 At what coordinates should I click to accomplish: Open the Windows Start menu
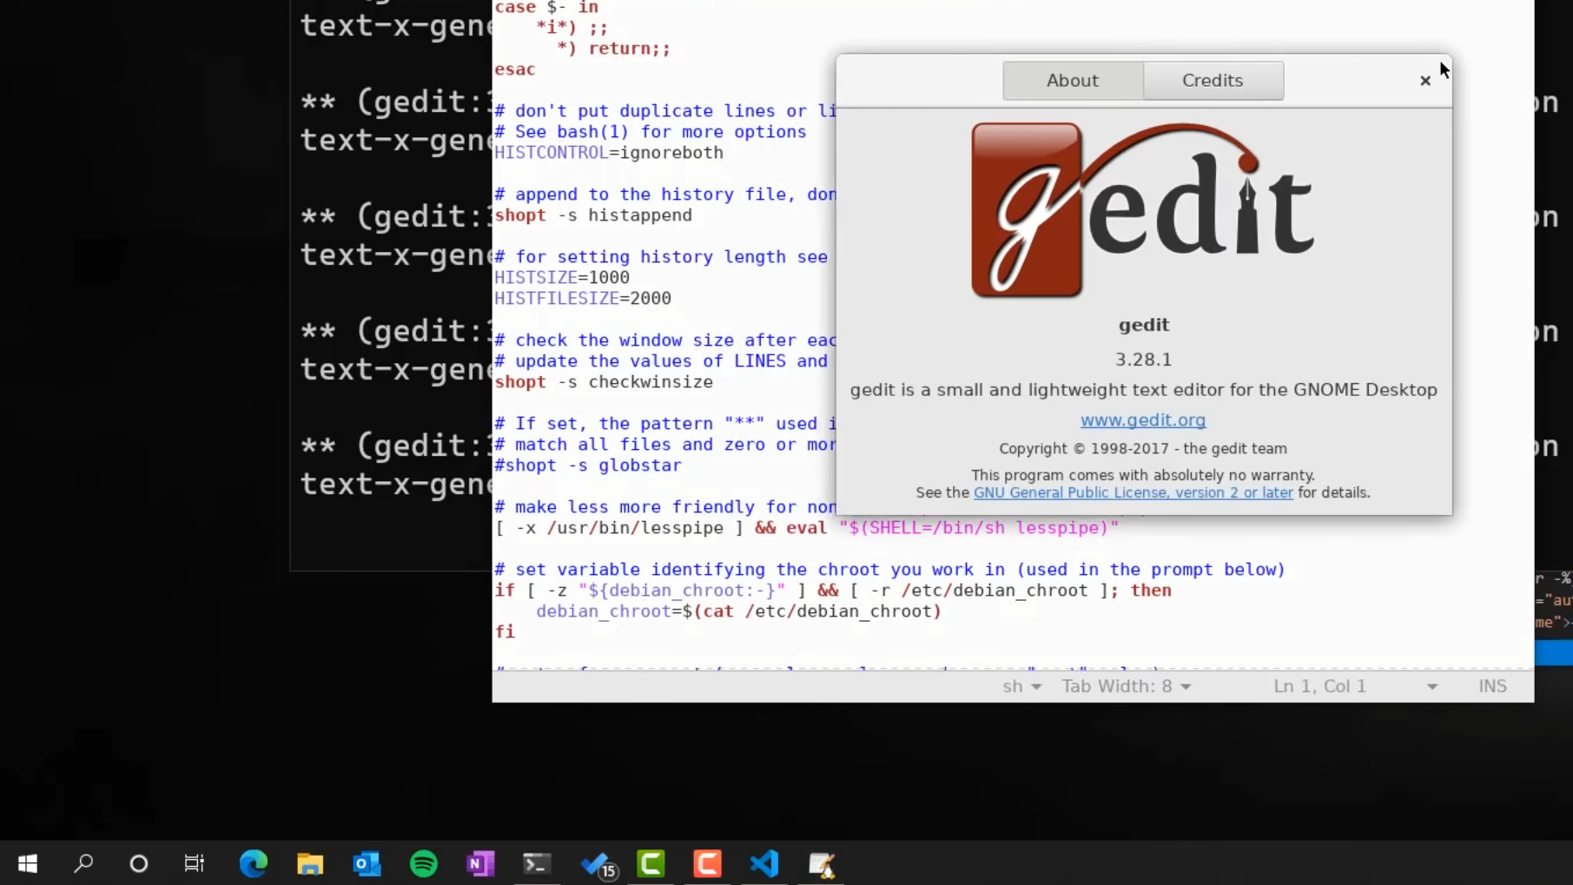tap(28, 863)
